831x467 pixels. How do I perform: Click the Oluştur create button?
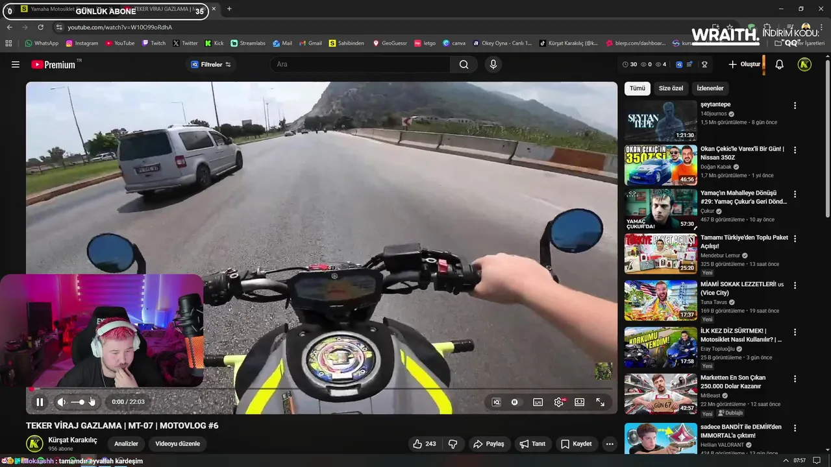[745, 64]
